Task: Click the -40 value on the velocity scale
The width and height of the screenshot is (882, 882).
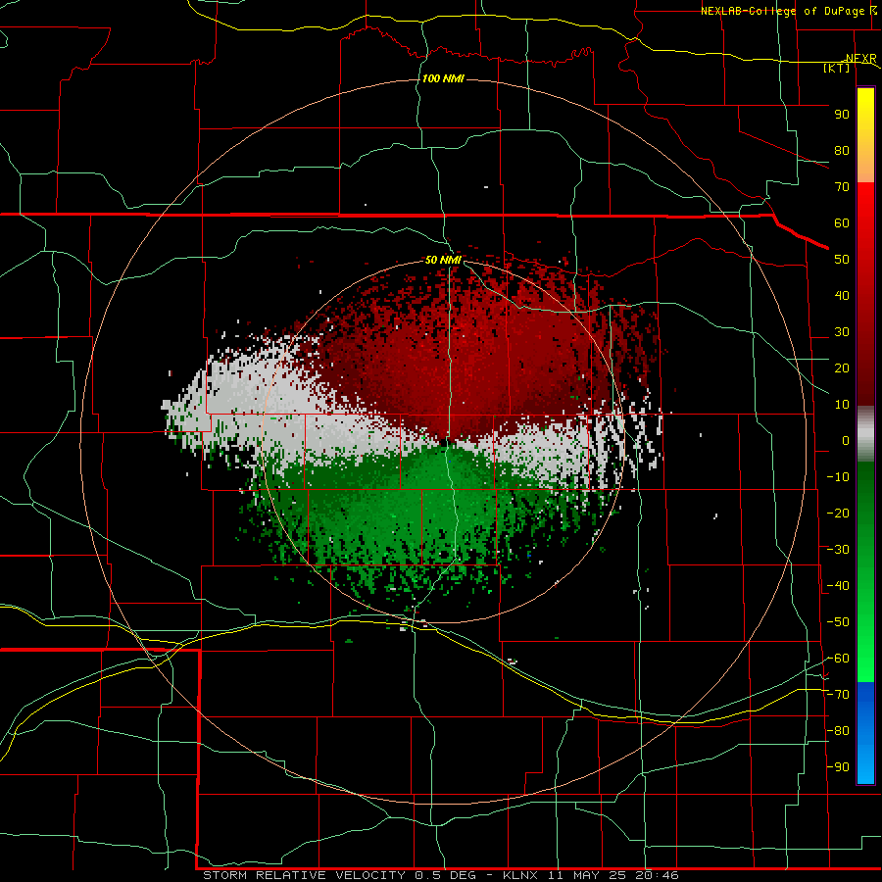Action: click(x=838, y=586)
